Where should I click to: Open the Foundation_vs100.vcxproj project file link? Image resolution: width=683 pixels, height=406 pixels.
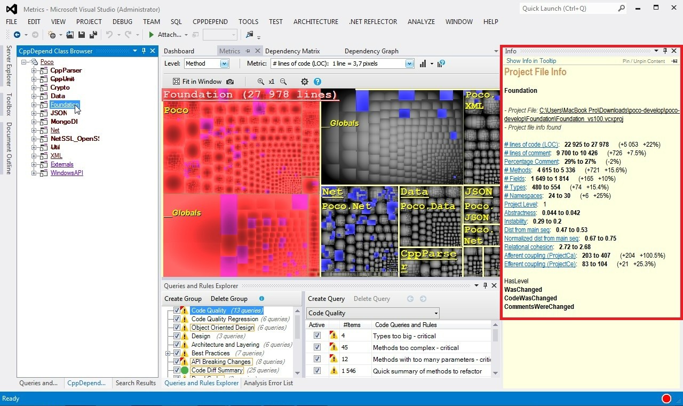click(592, 115)
